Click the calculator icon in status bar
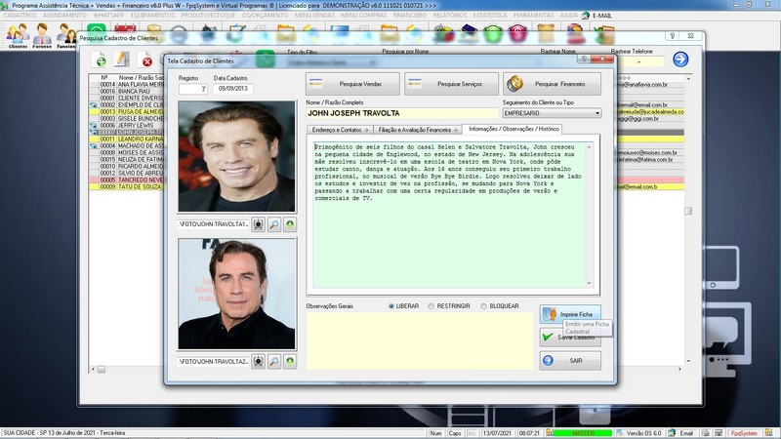781x439 pixels. click(x=719, y=433)
